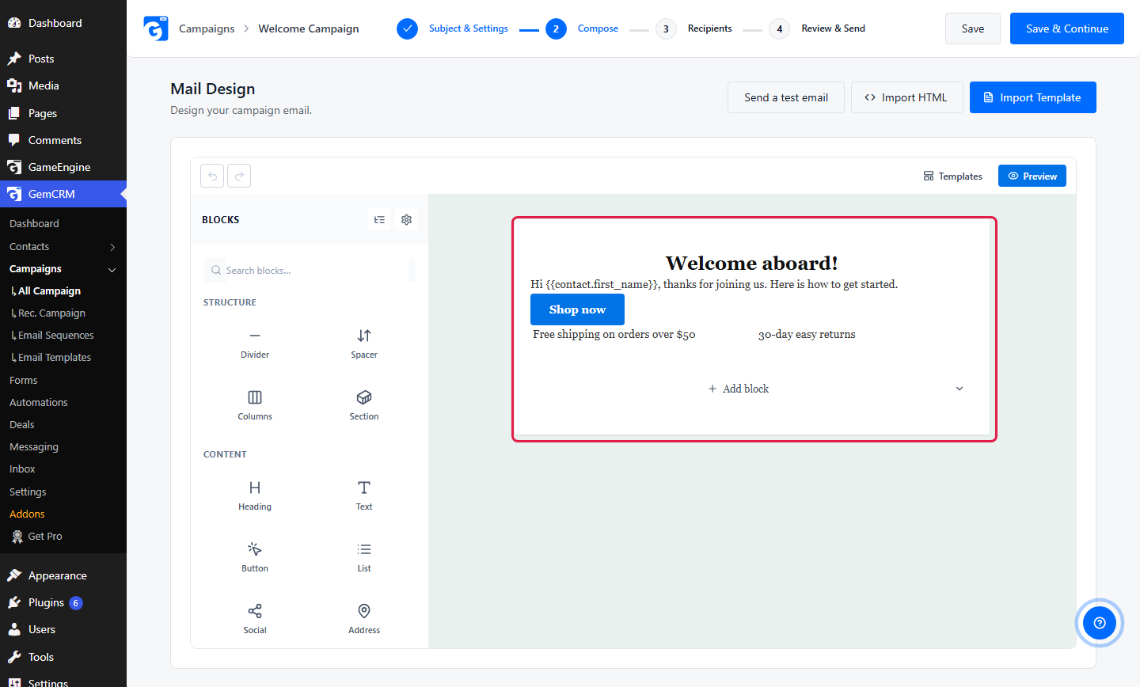Click Campaigns breadcrumb link
The width and height of the screenshot is (1140, 687).
click(207, 28)
